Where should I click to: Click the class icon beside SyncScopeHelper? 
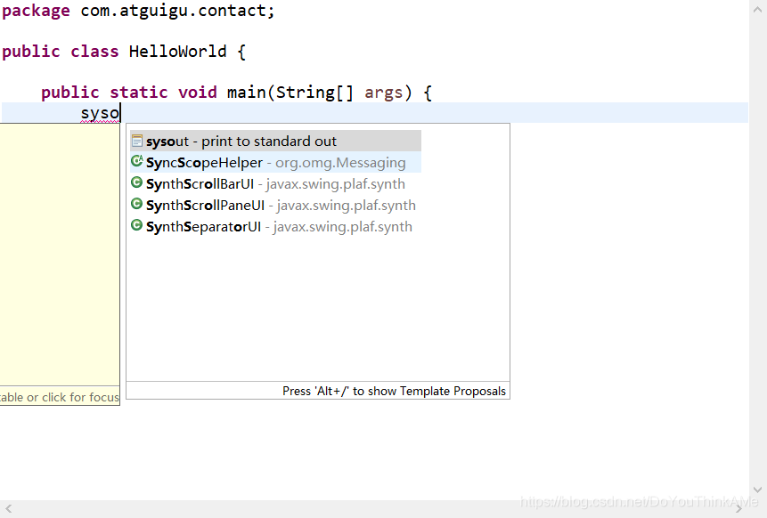[137, 161]
